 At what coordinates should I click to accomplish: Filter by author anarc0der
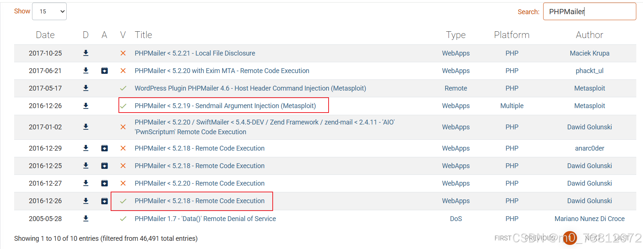589,148
